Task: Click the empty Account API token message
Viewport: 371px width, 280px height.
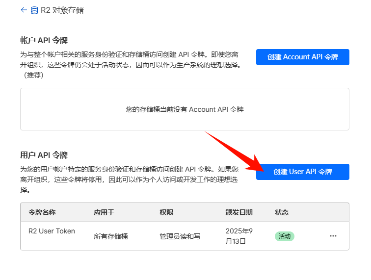Action: 185,109
